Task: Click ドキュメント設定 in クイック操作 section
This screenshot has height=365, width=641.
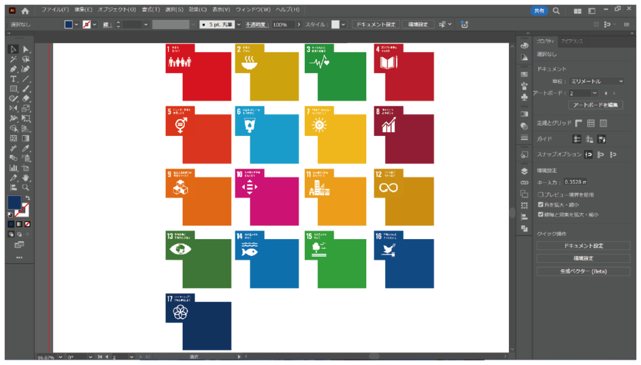Action: coord(583,245)
